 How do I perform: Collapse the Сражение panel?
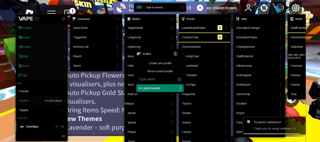click(118, 19)
